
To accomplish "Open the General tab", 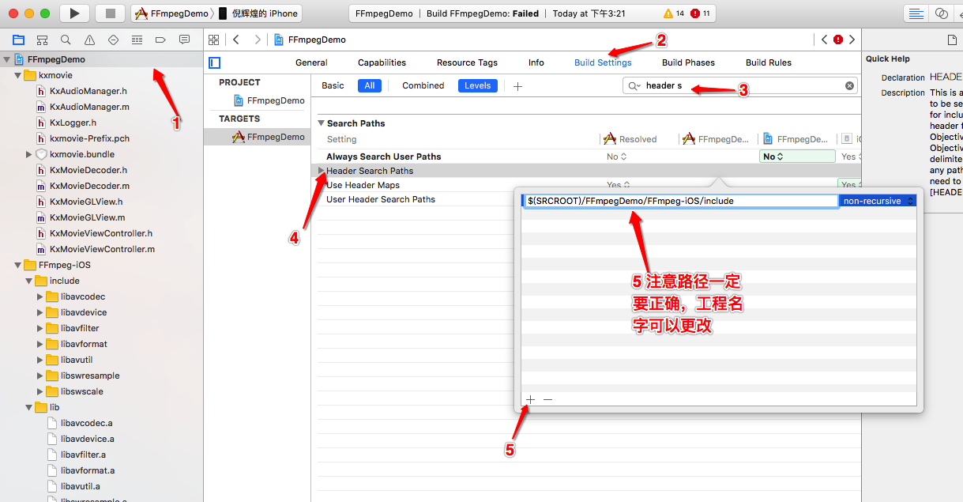I will pos(311,62).
